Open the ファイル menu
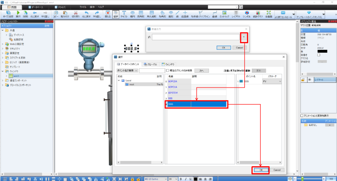 point(83,7)
